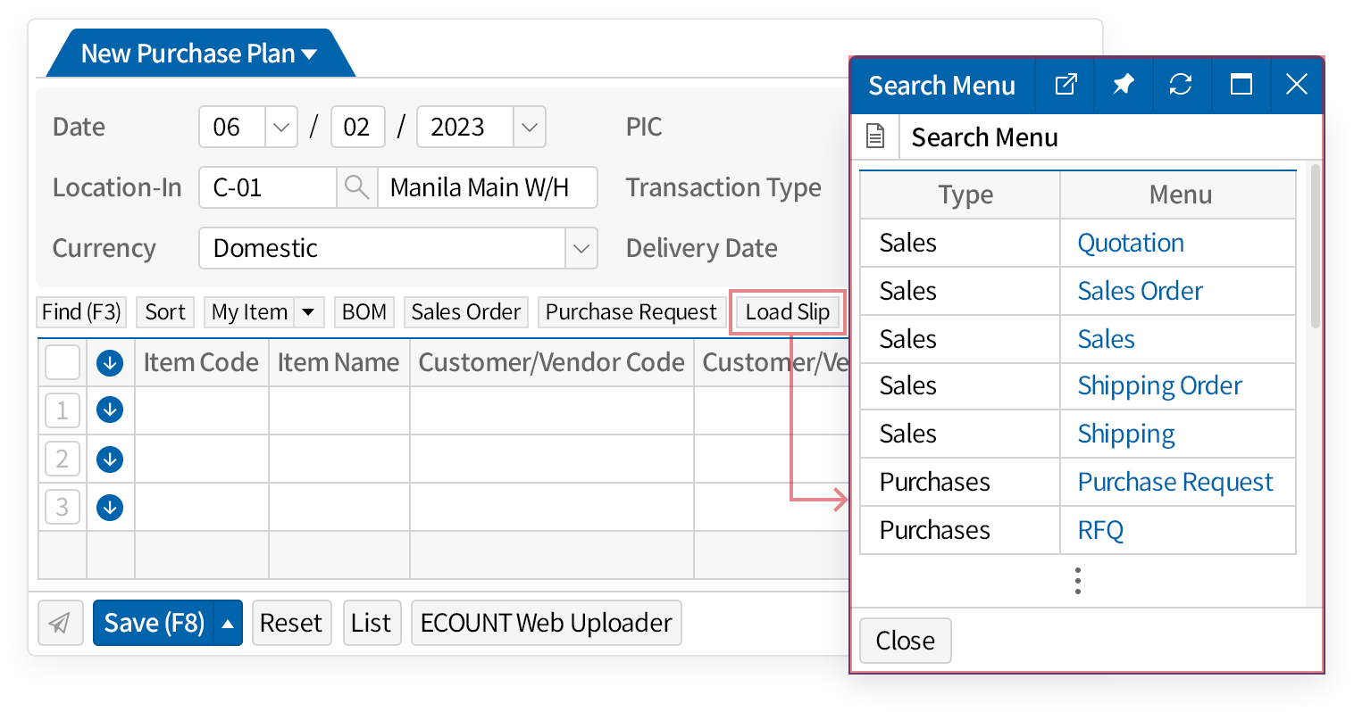The height and width of the screenshot is (712, 1354).
Task: Open the Currency dropdown showing Domestic
Action: [x=581, y=248]
